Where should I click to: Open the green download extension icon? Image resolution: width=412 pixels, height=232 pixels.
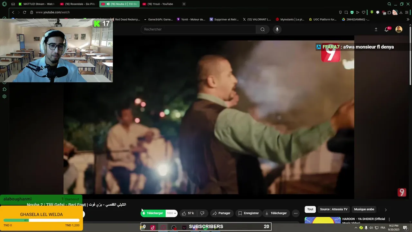(372, 12)
